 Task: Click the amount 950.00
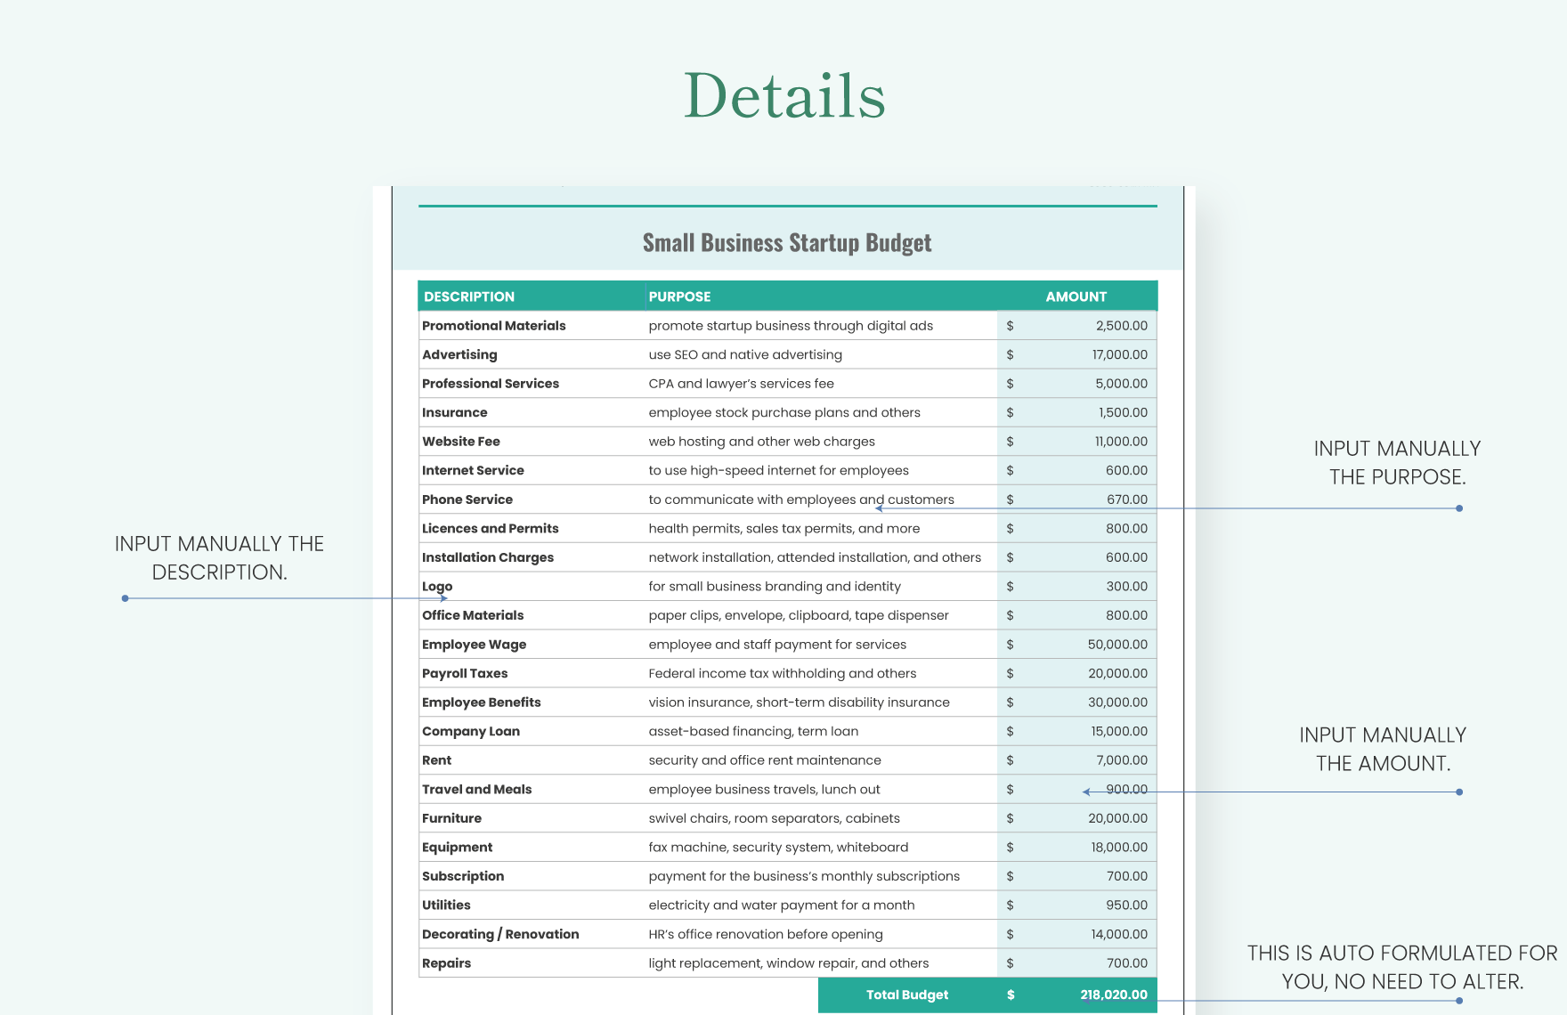1127,905
